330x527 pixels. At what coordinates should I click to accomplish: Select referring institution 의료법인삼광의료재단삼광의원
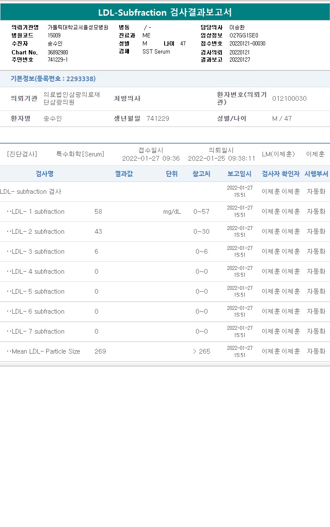coord(72,98)
